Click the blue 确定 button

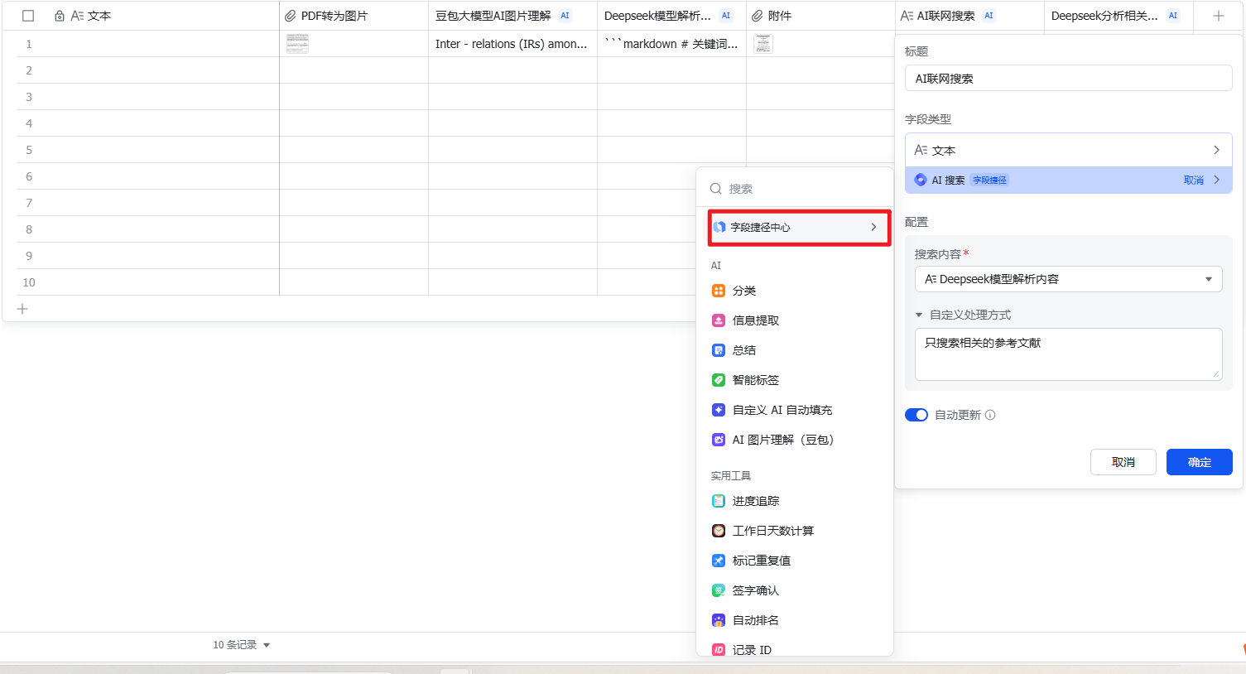coord(1199,462)
